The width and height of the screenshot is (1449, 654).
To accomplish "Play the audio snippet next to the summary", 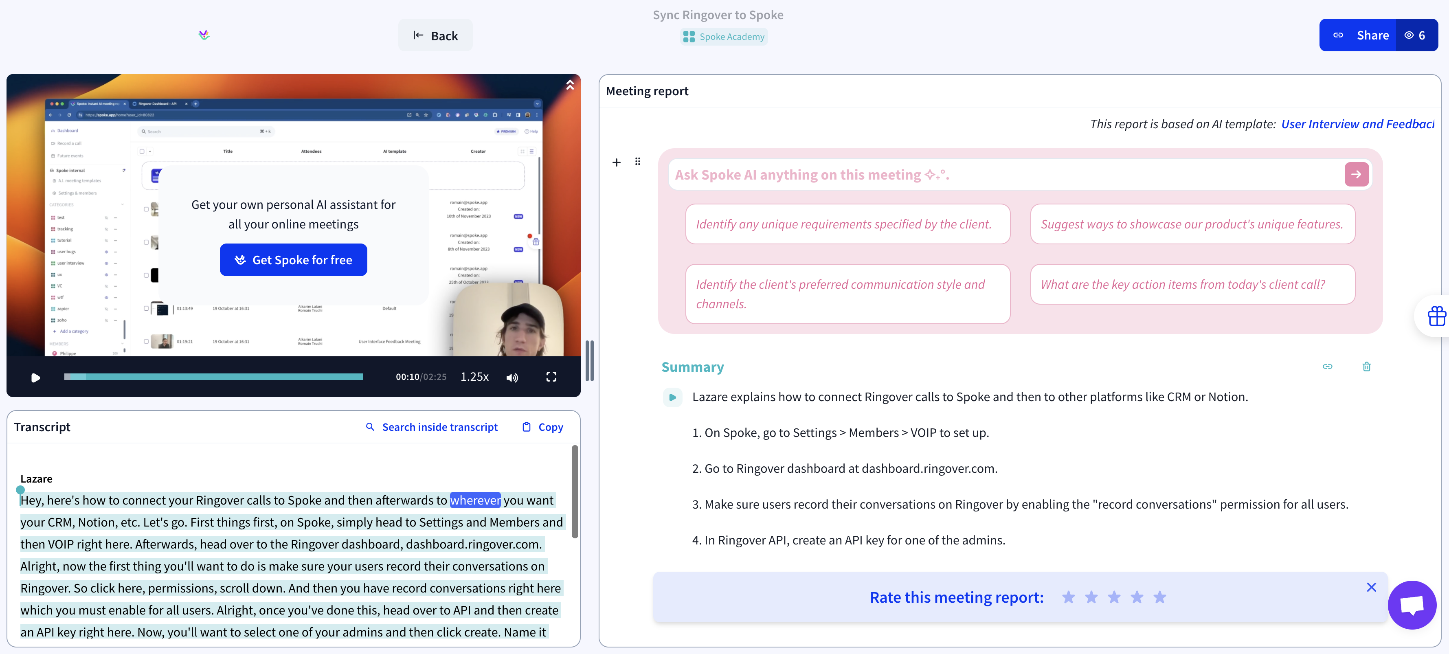I will click(673, 397).
